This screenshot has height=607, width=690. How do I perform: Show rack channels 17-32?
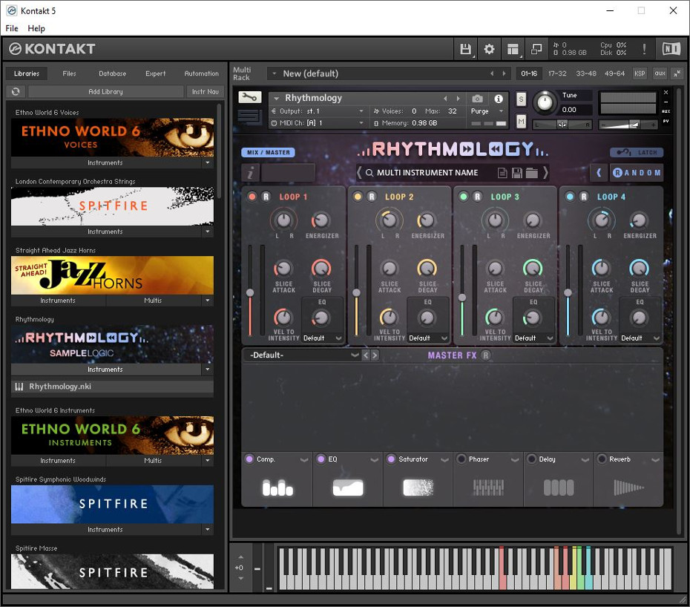(557, 73)
